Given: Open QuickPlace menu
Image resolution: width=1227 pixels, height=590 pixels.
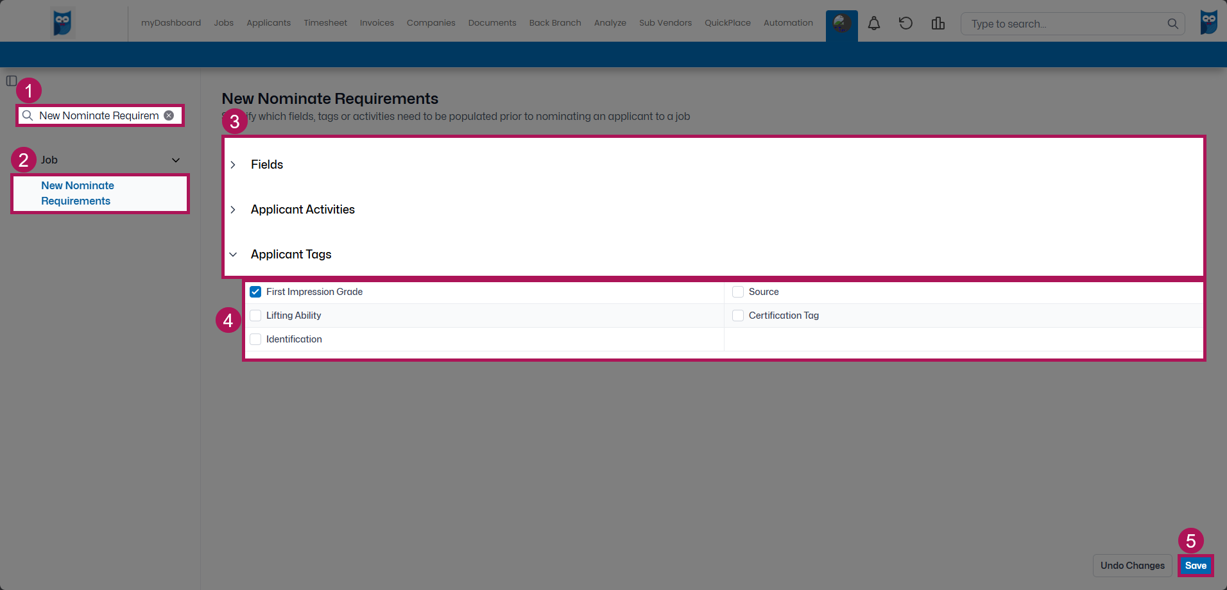Looking at the screenshot, I should pyautogui.click(x=728, y=22).
